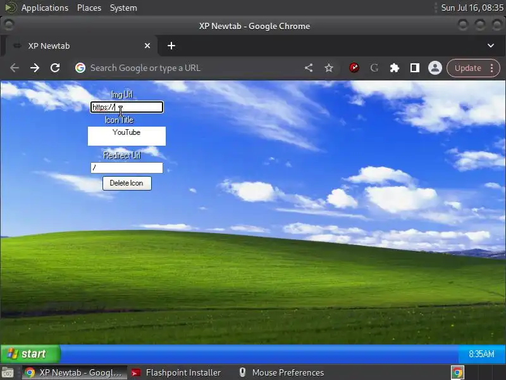Image resolution: width=506 pixels, height=380 pixels.
Task: Go back using the browser back arrow
Action: 15,68
